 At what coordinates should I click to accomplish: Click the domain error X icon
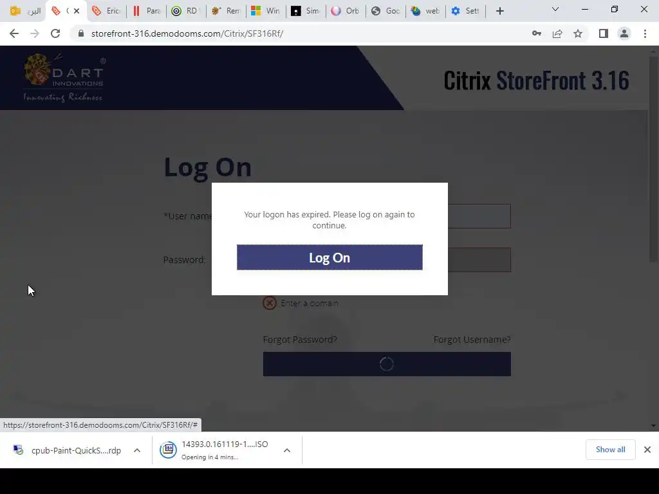(x=270, y=303)
